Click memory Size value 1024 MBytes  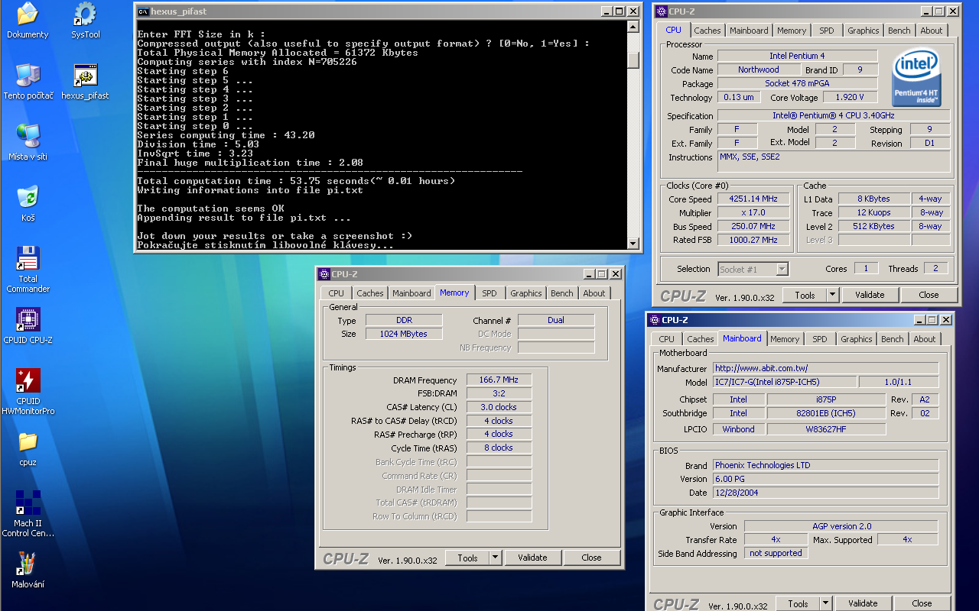[404, 334]
